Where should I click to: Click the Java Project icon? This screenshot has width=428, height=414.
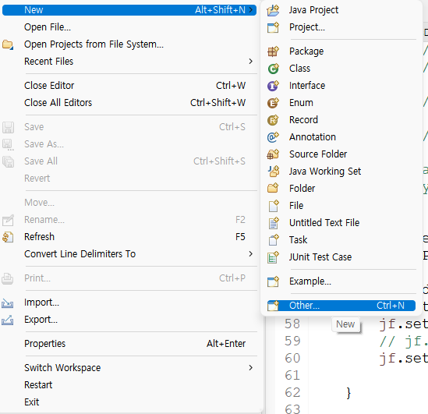click(273, 10)
